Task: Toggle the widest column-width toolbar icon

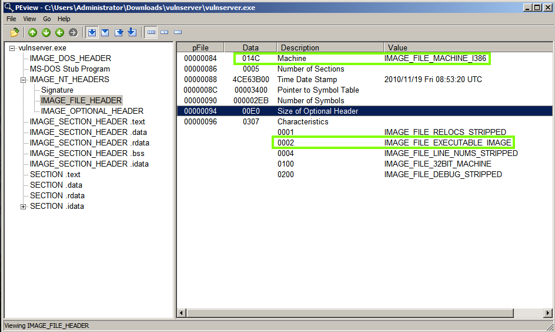Action: [151, 32]
